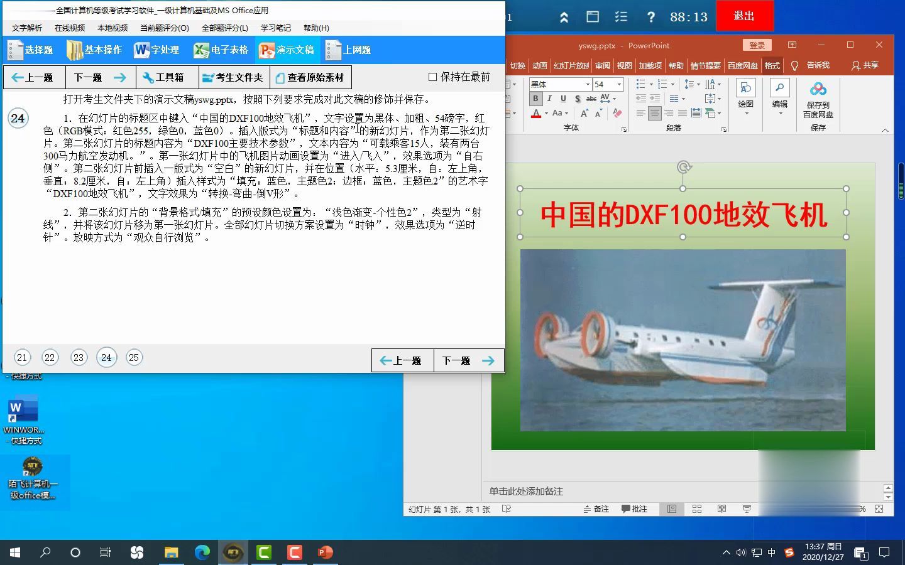Click the 编辑 (Editing) magnifier icon
This screenshot has width=905, height=565.
pyautogui.click(x=780, y=88)
